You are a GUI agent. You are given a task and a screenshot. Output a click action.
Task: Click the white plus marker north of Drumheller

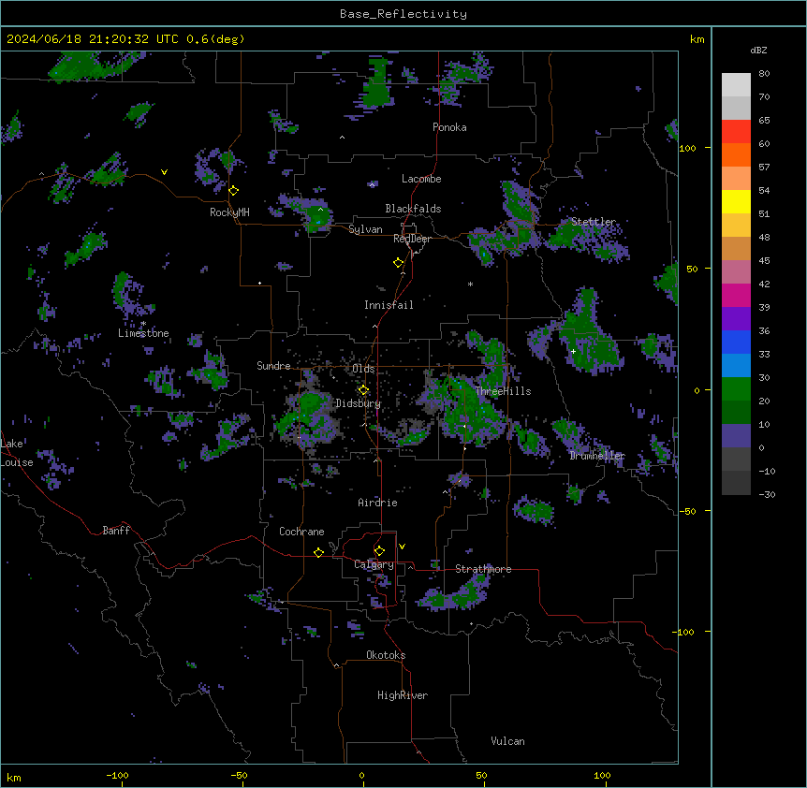573,351
